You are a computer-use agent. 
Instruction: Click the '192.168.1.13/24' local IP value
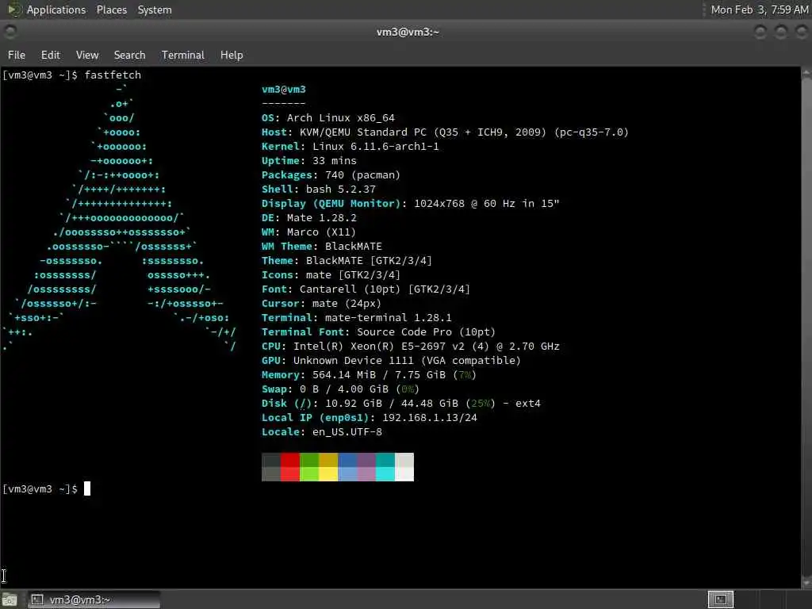pos(430,417)
